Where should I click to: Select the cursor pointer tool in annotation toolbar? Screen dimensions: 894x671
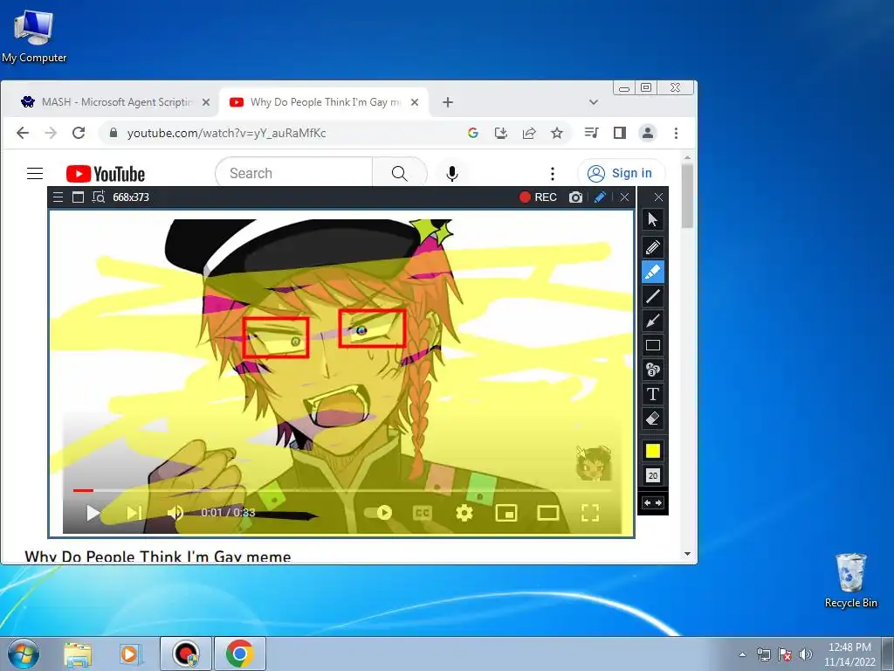coord(653,219)
